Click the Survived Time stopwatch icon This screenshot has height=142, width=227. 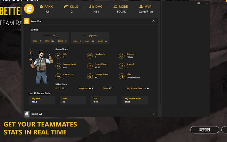pyautogui.click(x=90, y=65)
